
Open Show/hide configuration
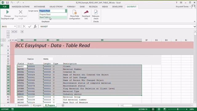(74, 15)
